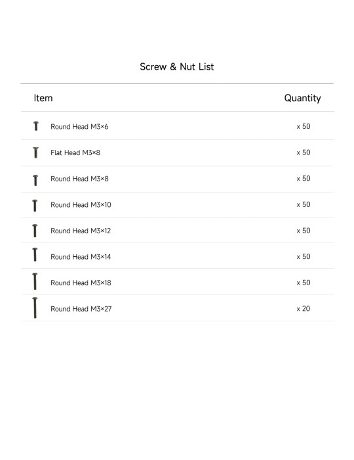Click the Flat Head M3×8 screw icon

click(35, 152)
